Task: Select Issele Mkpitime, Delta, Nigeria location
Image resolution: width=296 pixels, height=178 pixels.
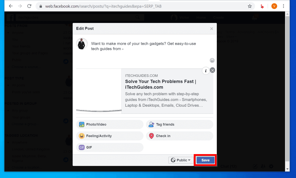Action: (29, 158)
